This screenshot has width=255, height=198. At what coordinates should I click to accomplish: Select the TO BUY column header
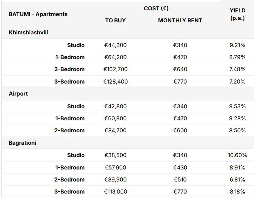click(115, 20)
